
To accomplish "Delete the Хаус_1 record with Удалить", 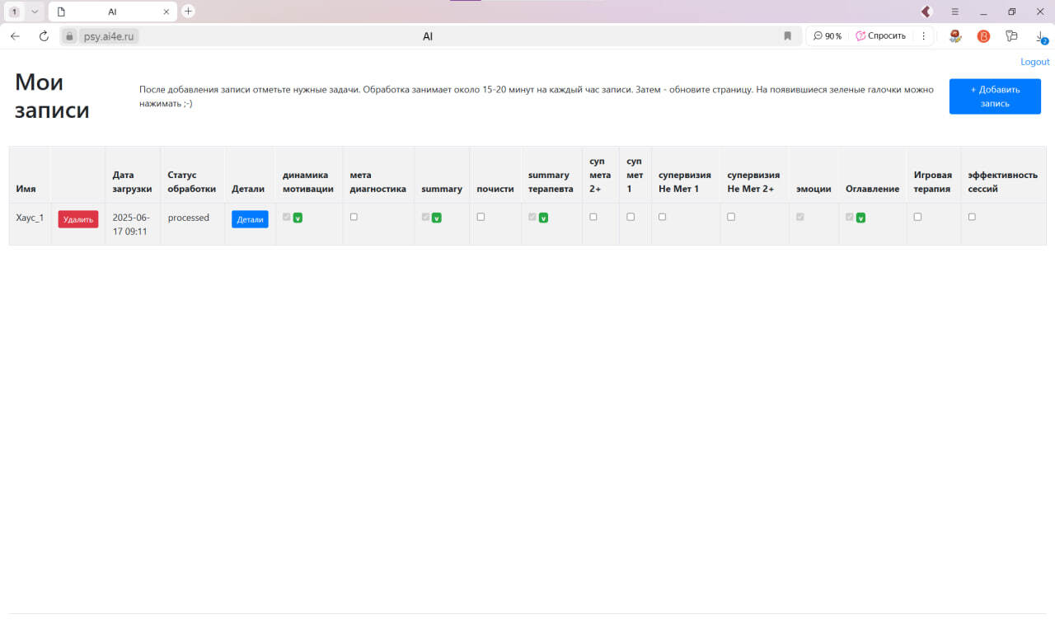I will (x=78, y=219).
